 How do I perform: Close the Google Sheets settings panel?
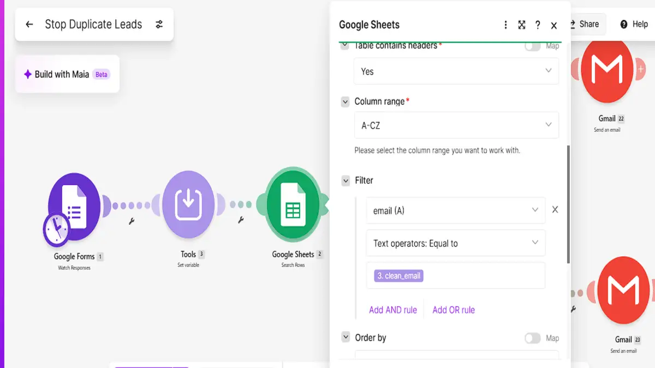pyautogui.click(x=554, y=25)
